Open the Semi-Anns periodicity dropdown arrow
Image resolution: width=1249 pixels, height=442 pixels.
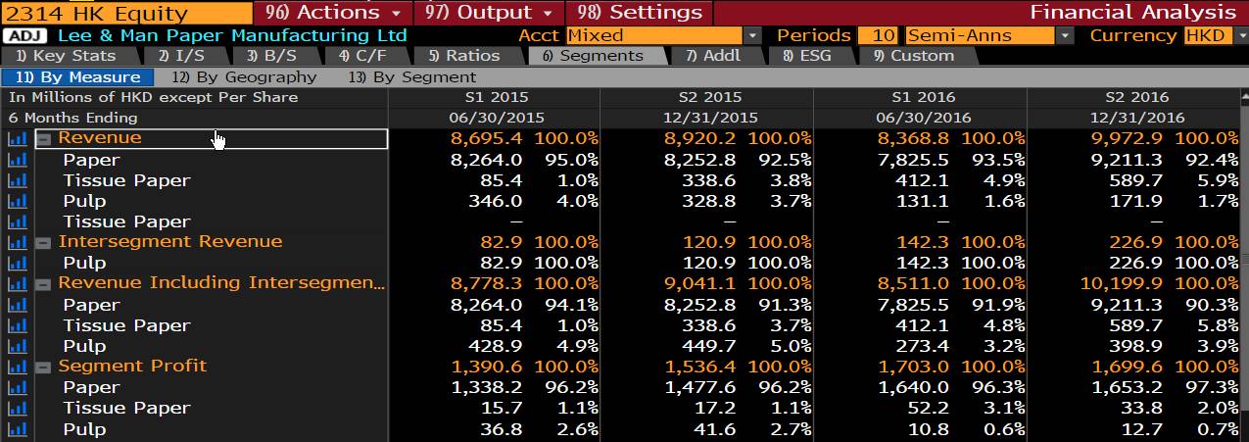point(1066,35)
